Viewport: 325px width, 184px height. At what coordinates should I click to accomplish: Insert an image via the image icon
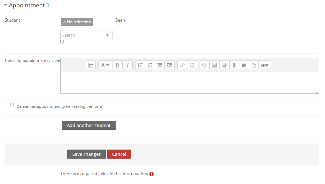215,65
